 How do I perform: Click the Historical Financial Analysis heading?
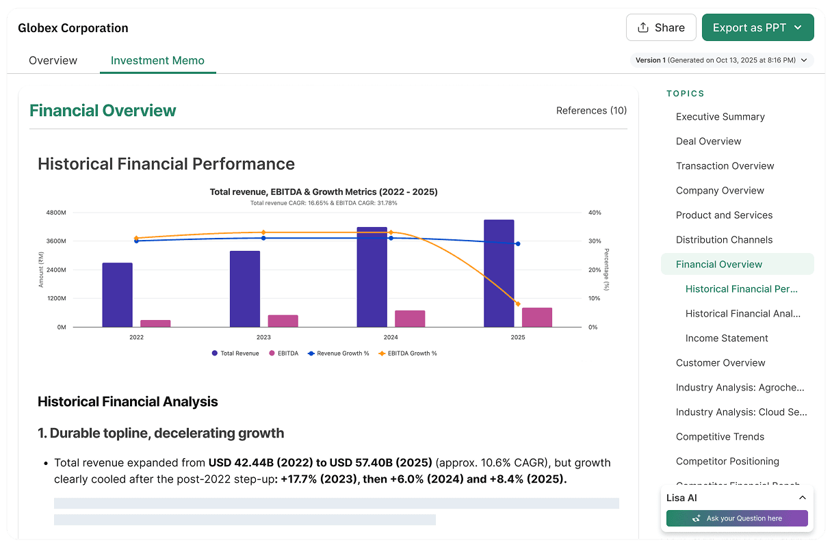point(128,402)
